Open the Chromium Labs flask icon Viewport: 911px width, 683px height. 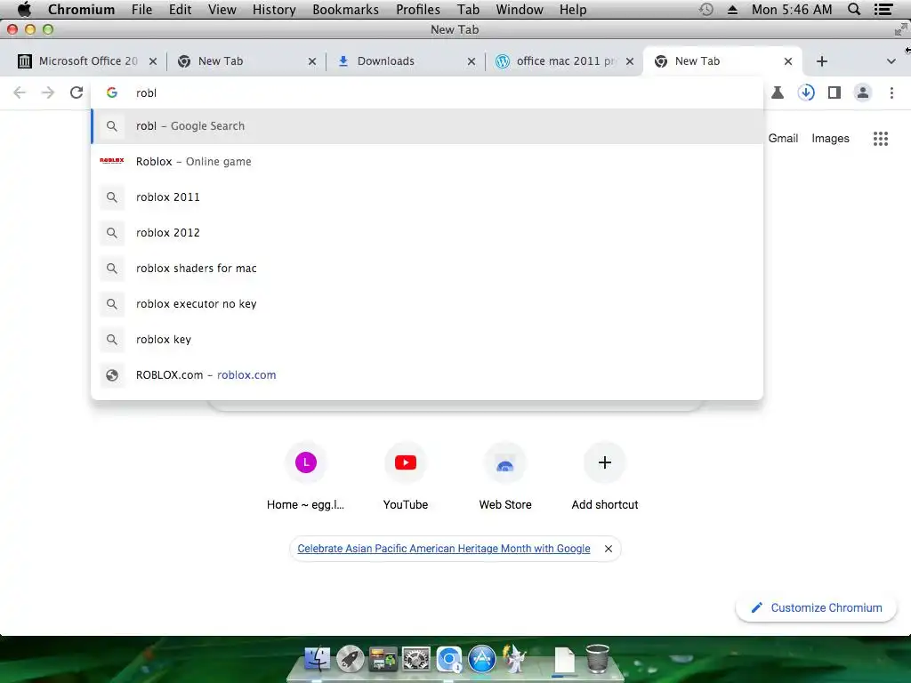pos(778,92)
